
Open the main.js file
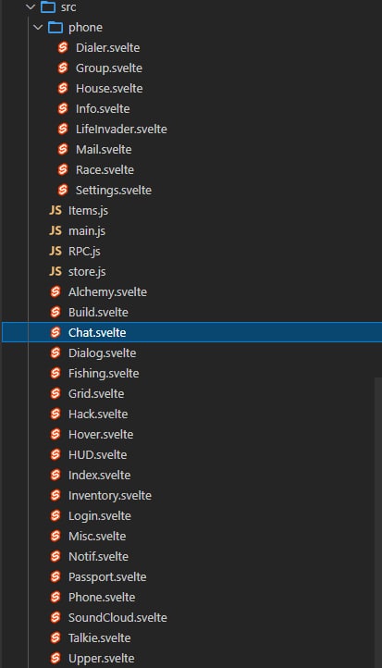87,231
